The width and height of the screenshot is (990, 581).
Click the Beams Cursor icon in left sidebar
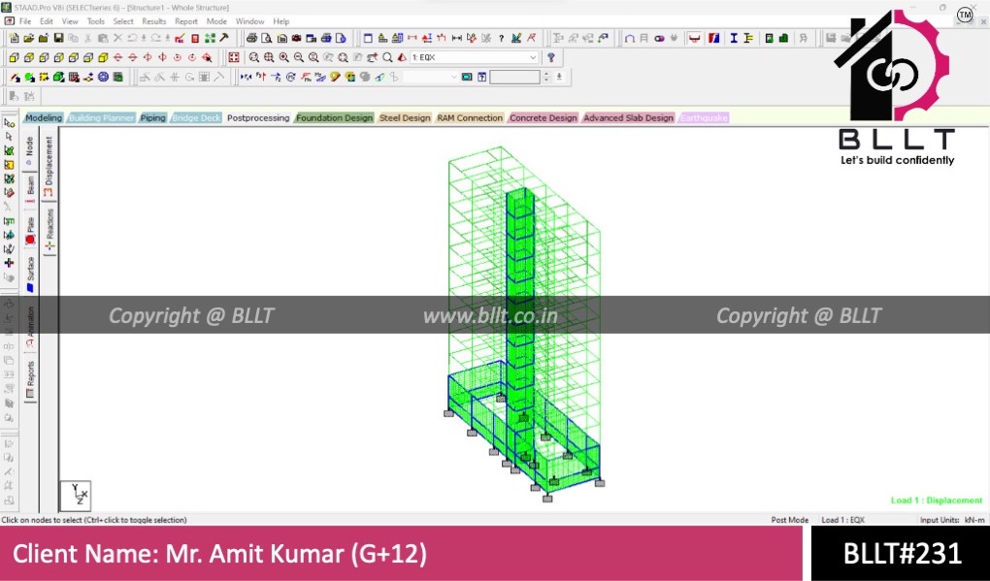click(x=9, y=136)
